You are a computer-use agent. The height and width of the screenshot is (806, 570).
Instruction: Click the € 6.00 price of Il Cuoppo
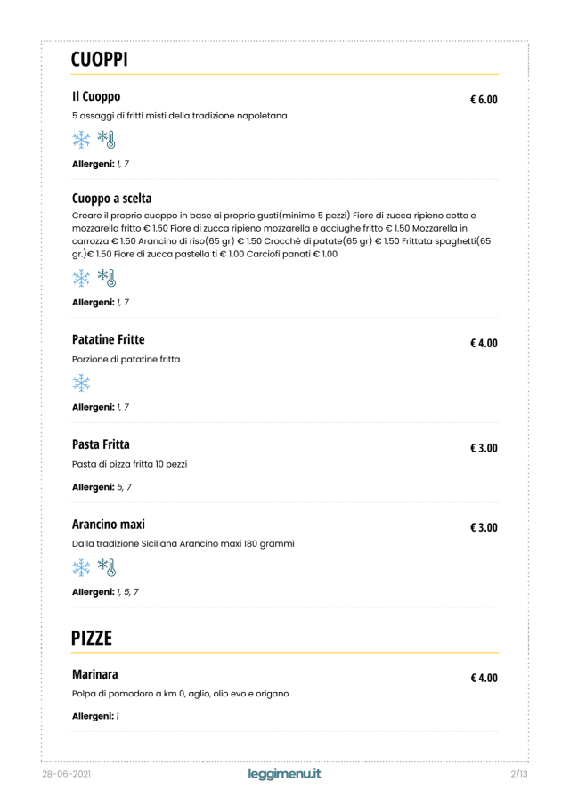coord(484,100)
